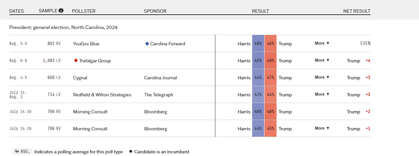Click Harris 46% blue cell in YouGov row
Viewport: 419px width, 156px height.
click(258, 44)
